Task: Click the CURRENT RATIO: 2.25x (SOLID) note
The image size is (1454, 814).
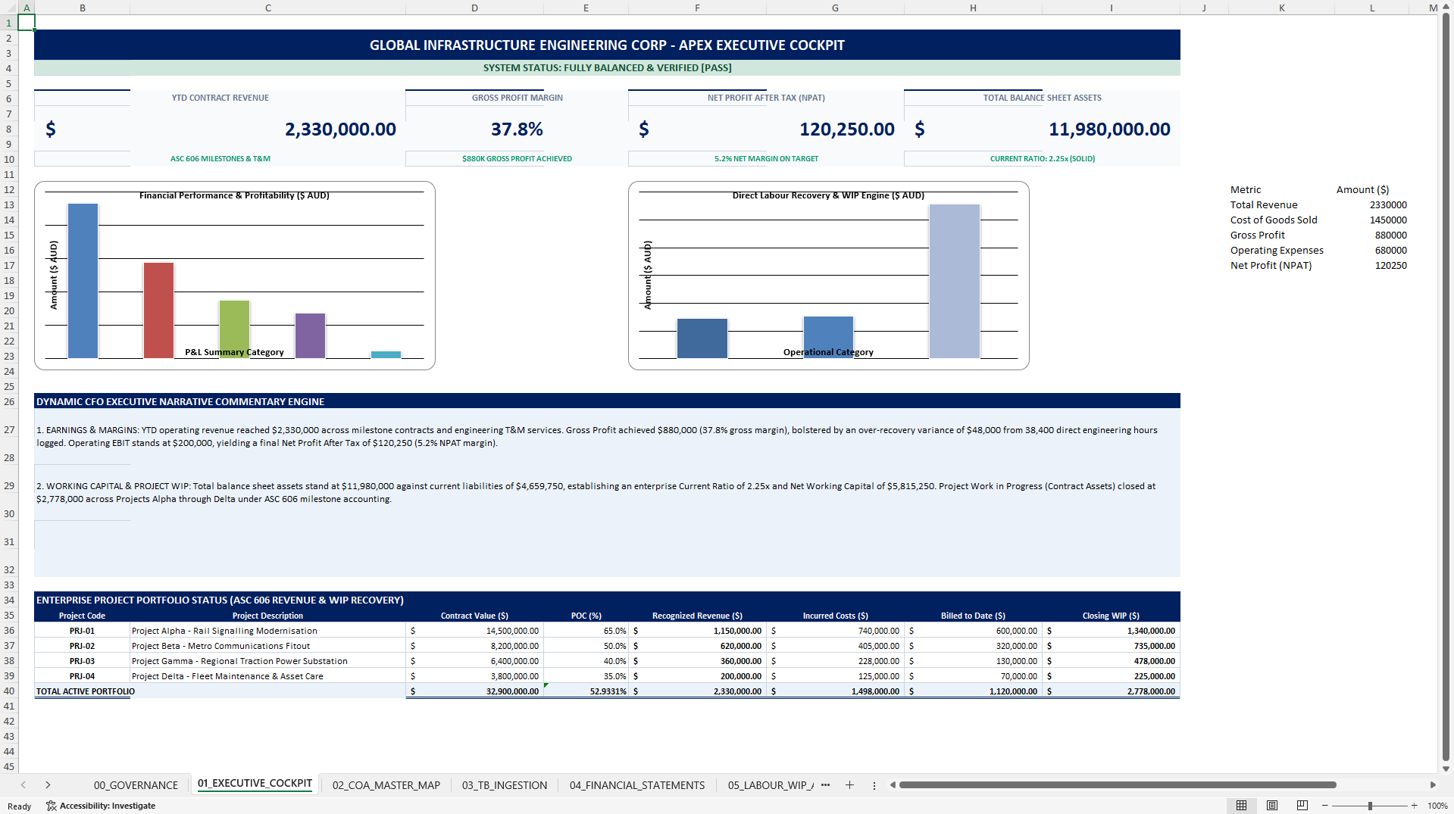Action: coord(1042,159)
